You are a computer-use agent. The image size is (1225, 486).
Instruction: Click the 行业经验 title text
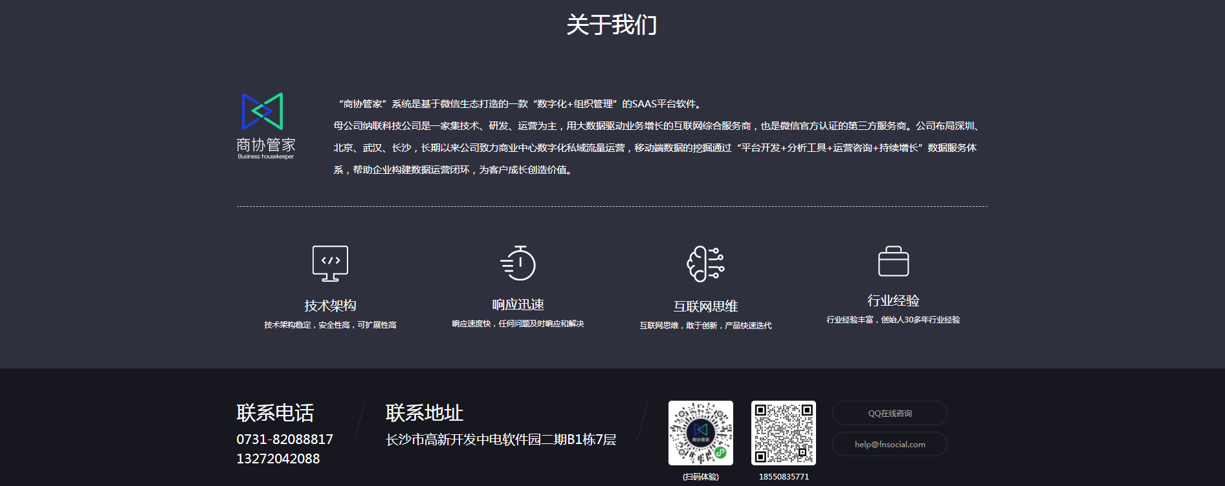[x=893, y=301]
